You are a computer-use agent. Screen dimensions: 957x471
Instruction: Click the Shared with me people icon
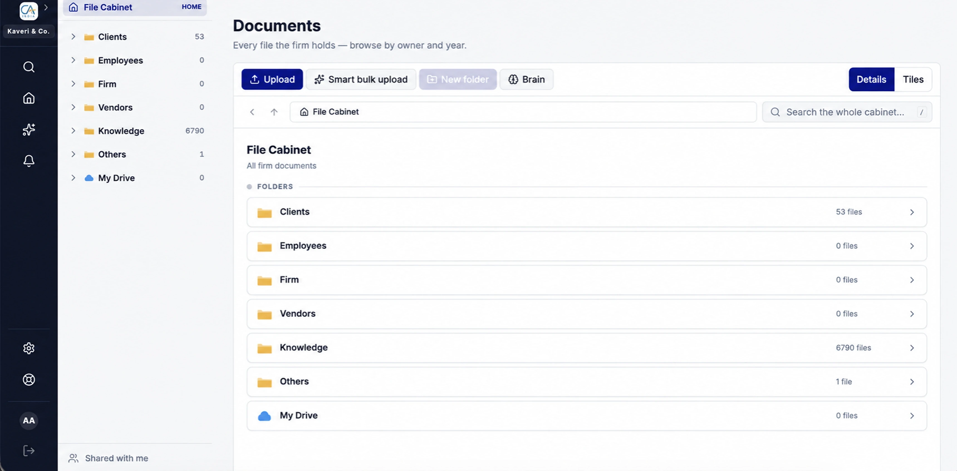pyautogui.click(x=73, y=458)
